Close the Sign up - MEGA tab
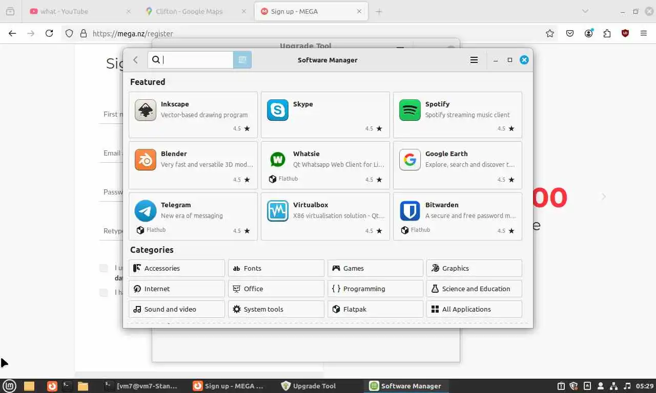This screenshot has width=656, height=393. point(359,11)
